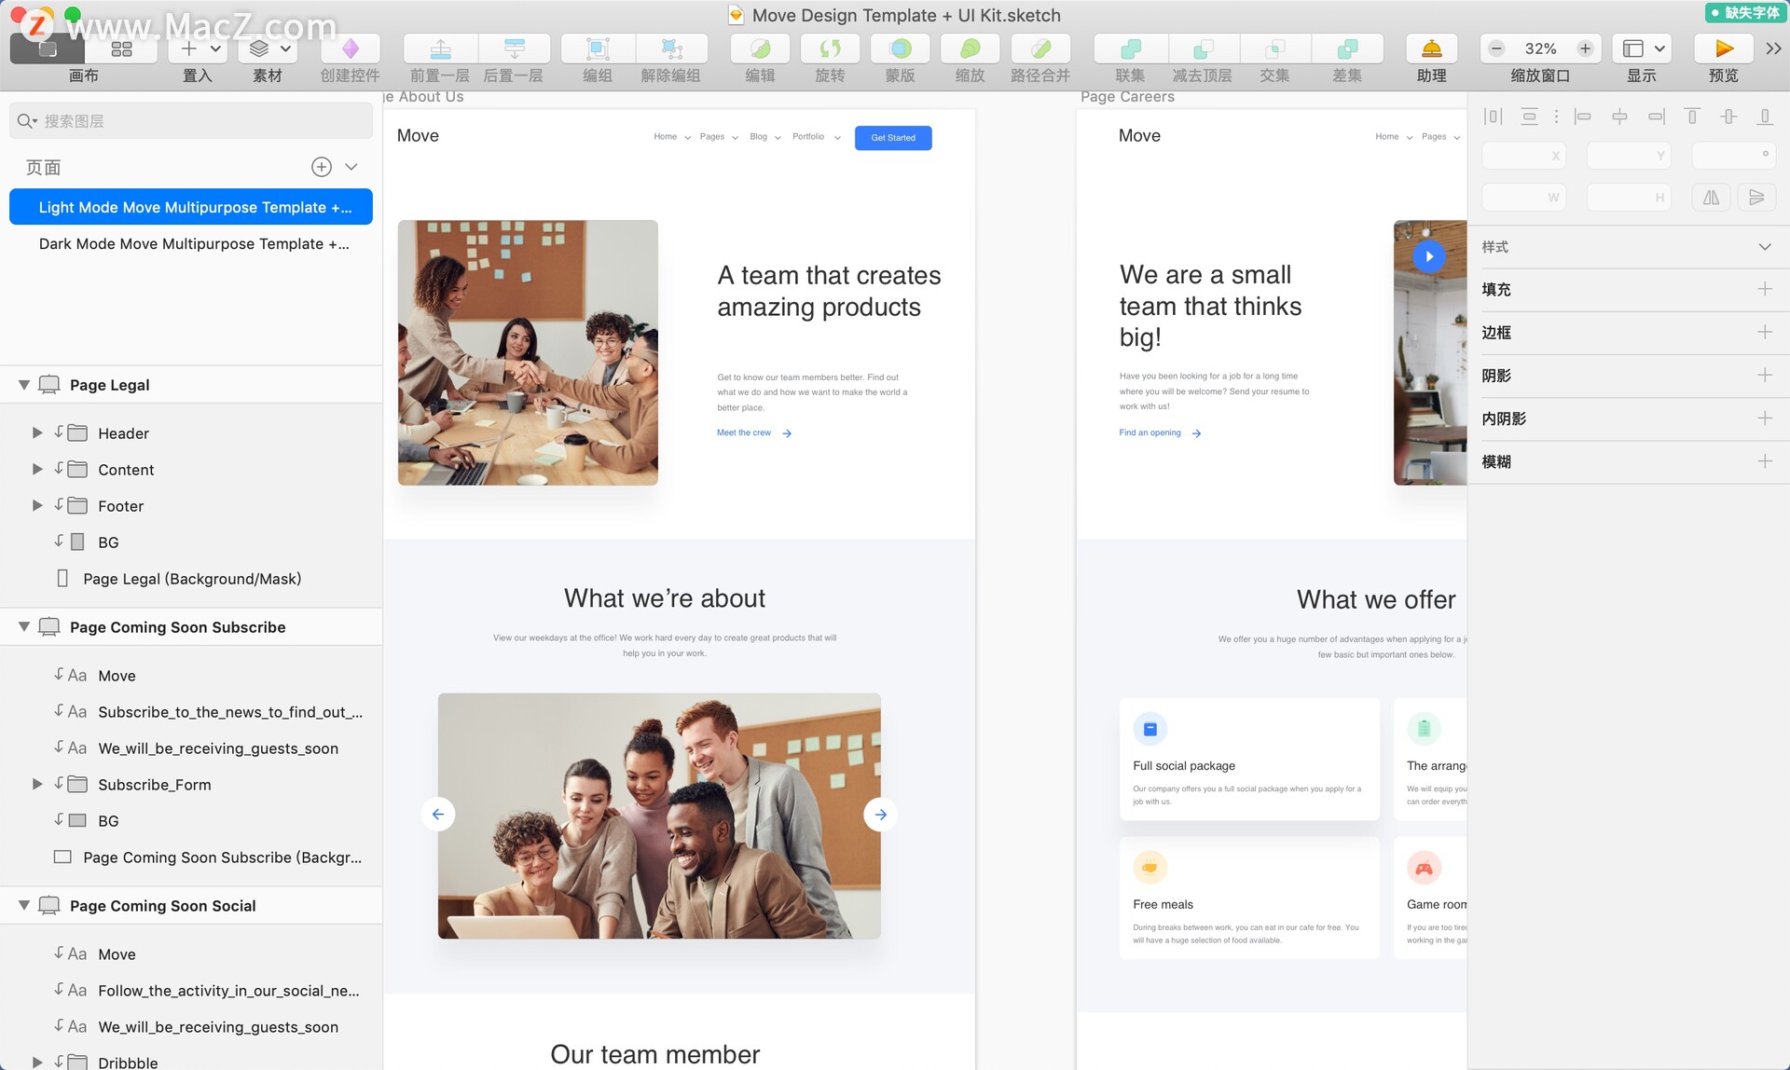Screen dimensions: 1790x1070
Task: Select the canvas view mode toggle
Action: click(48, 48)
